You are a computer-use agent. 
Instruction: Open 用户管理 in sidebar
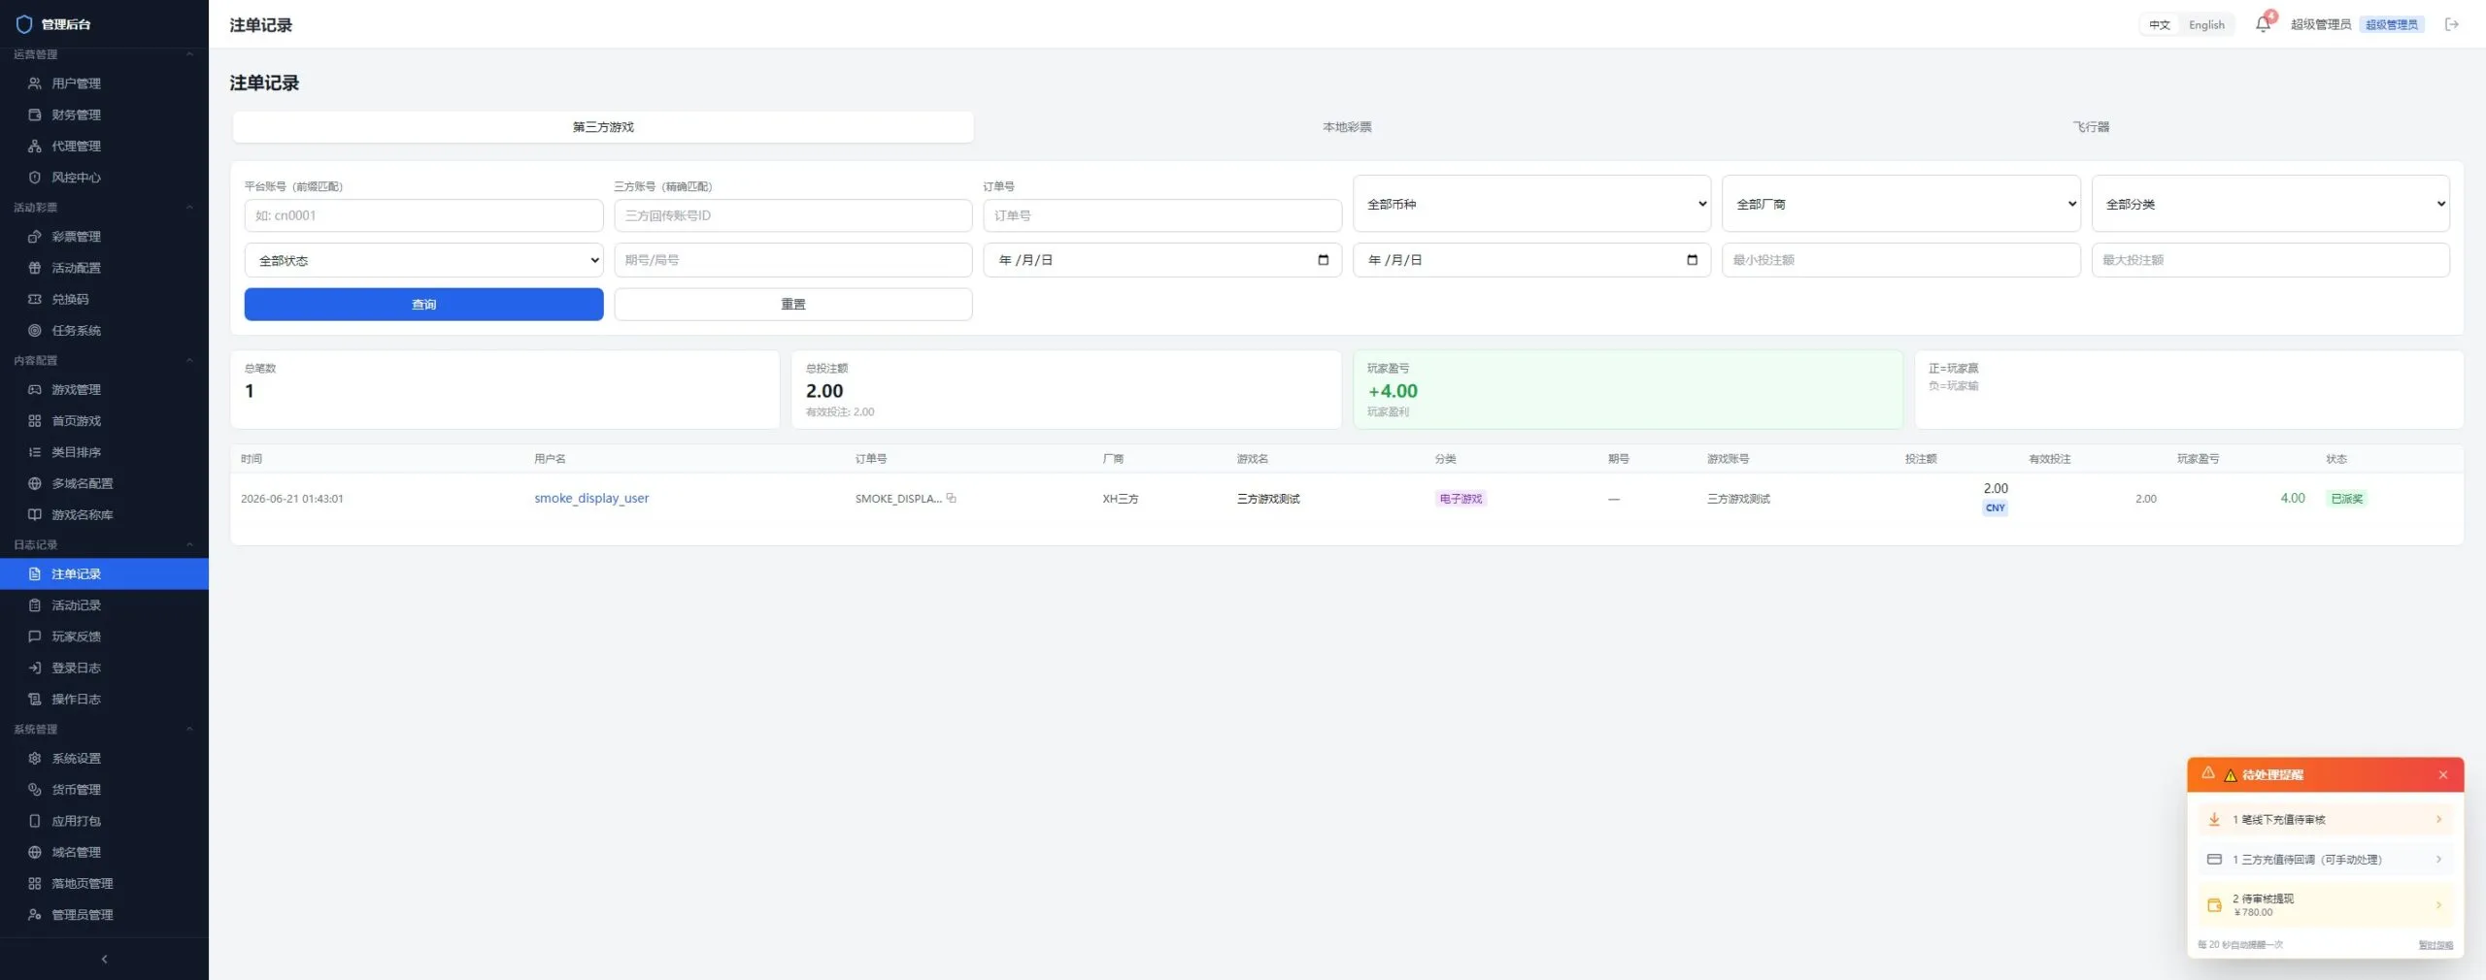104,83
